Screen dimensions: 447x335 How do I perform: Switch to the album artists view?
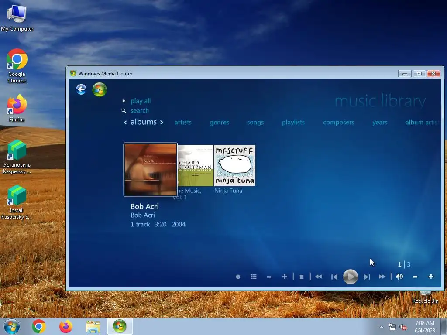423,122
